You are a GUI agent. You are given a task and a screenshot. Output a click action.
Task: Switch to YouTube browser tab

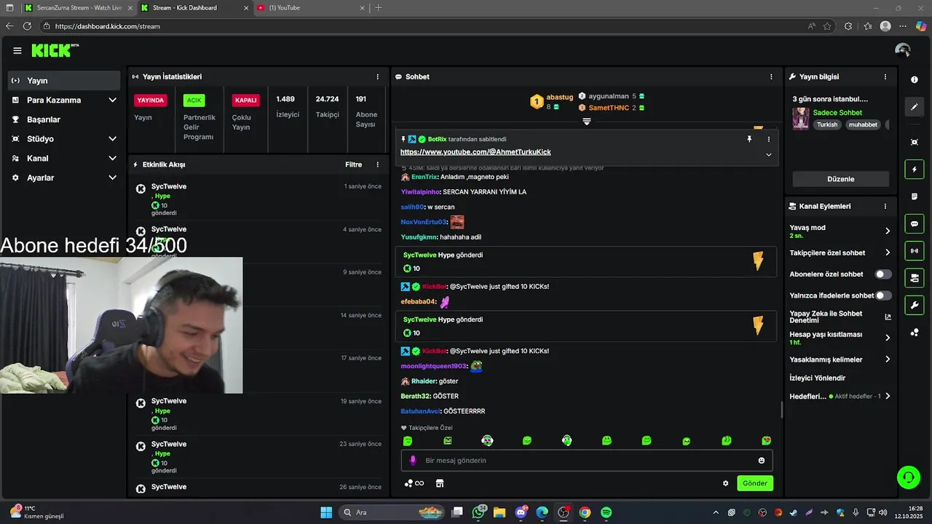(x=311, y=8)
